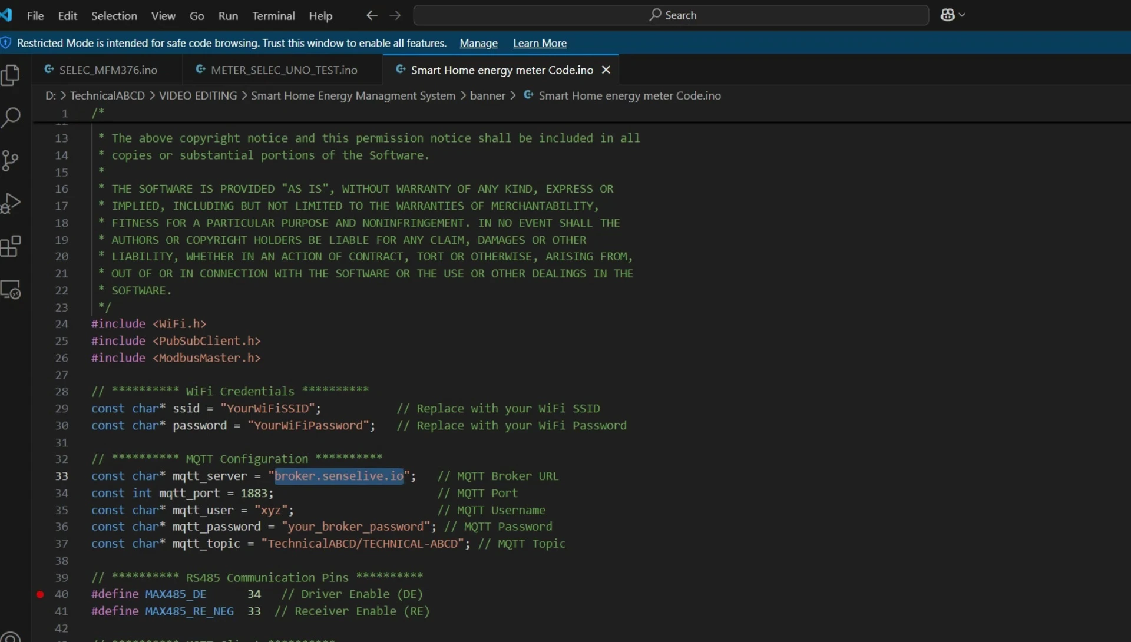Open Remote Explorer view
1131x642 pixels.
click(x=11, y=290)
